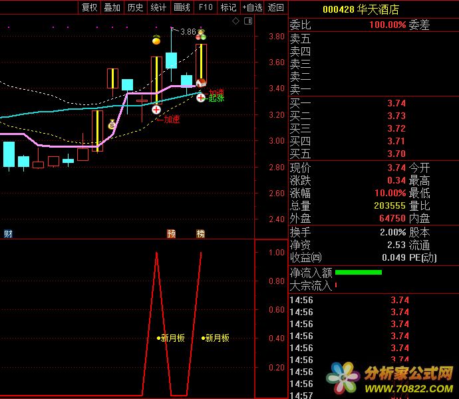This screenshot has width=459, height=399.
Task: Click the cherry fruit marker near 3.86
Action: [x=201, y=35]
